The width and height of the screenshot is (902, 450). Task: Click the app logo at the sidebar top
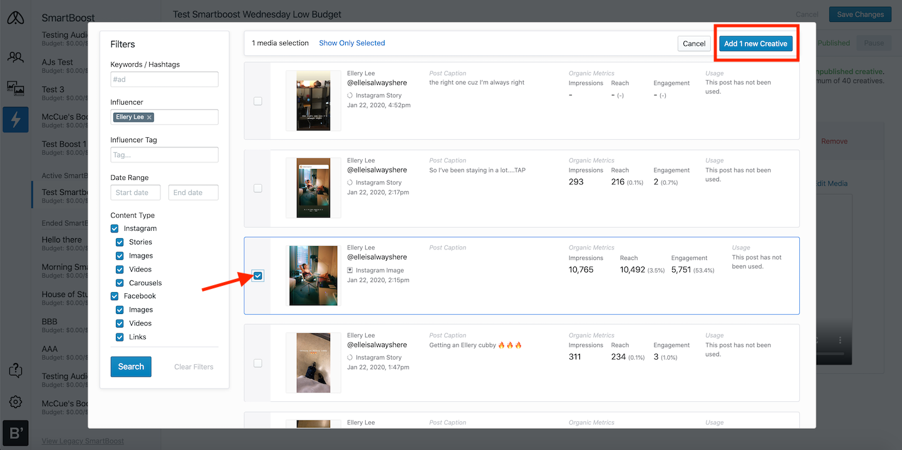[x=16, y=18]
